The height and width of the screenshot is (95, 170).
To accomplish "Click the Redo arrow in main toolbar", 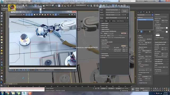I will coord(5,6).
